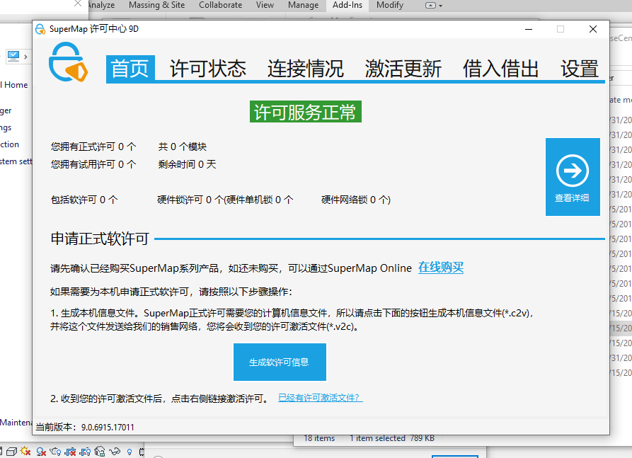Open the View ribbon tab
Image resolution: width=632 pixels, height=458 pixels.
tap(265, 5)
